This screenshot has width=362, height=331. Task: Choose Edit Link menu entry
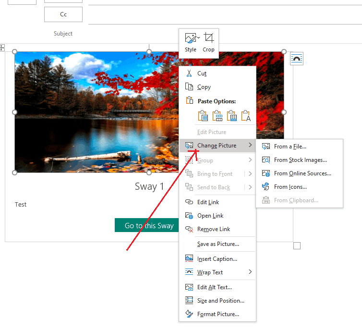coord(217,202)
